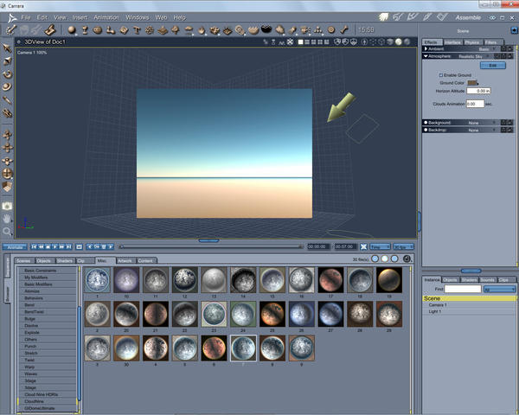Insert a sphere primitive from top toolbar
Image resolution: width=519 pixels, height=415 pixels.
coord(72,30)
